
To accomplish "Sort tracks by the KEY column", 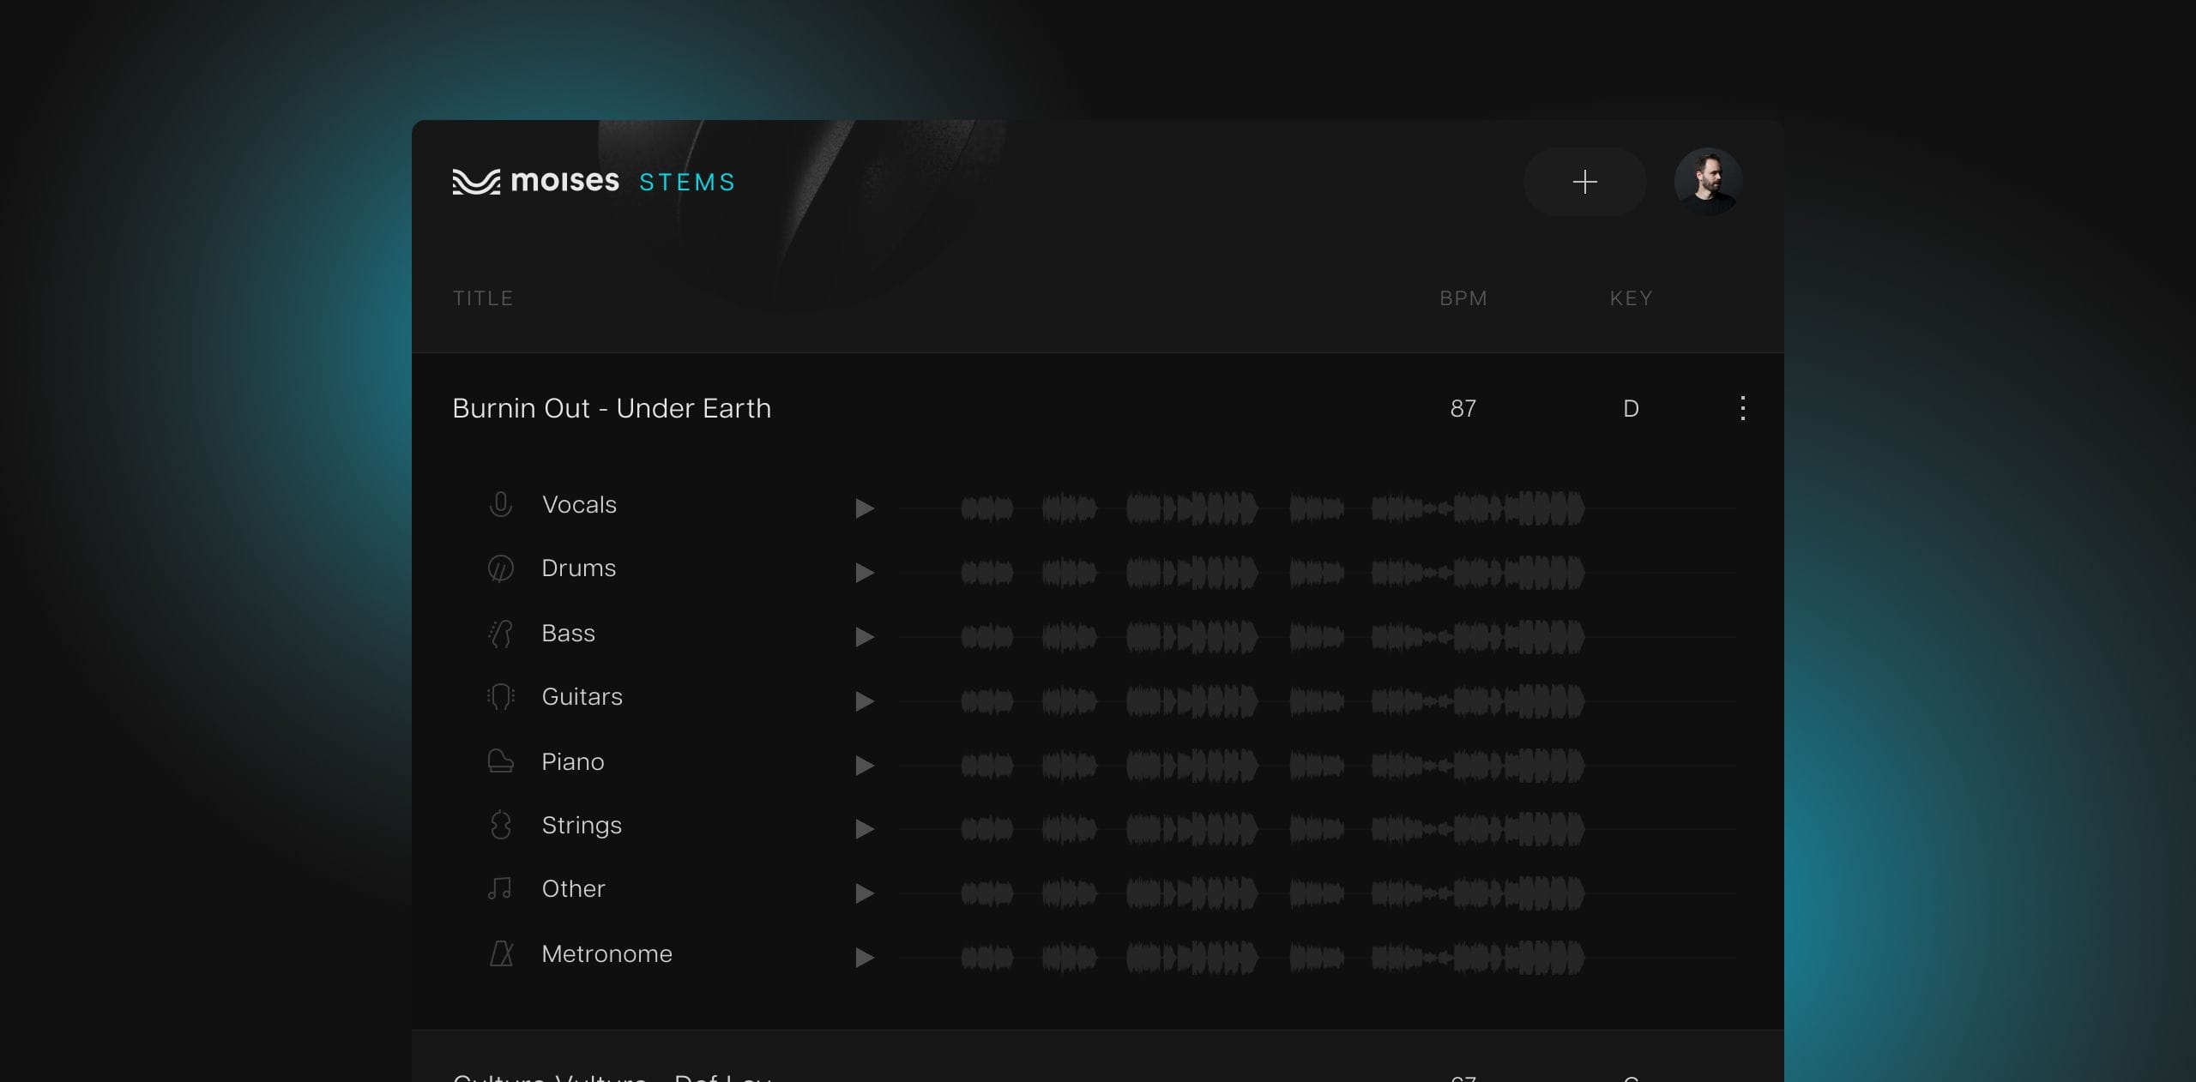I will coord(1631,298).
